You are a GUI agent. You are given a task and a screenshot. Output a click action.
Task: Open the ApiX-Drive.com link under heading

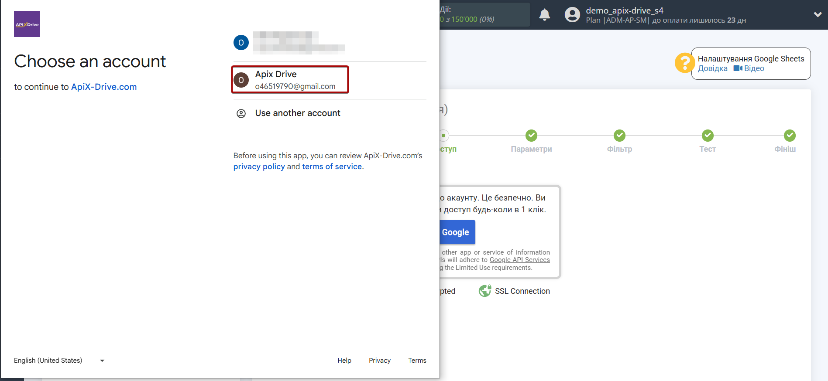tap(104, 87)
